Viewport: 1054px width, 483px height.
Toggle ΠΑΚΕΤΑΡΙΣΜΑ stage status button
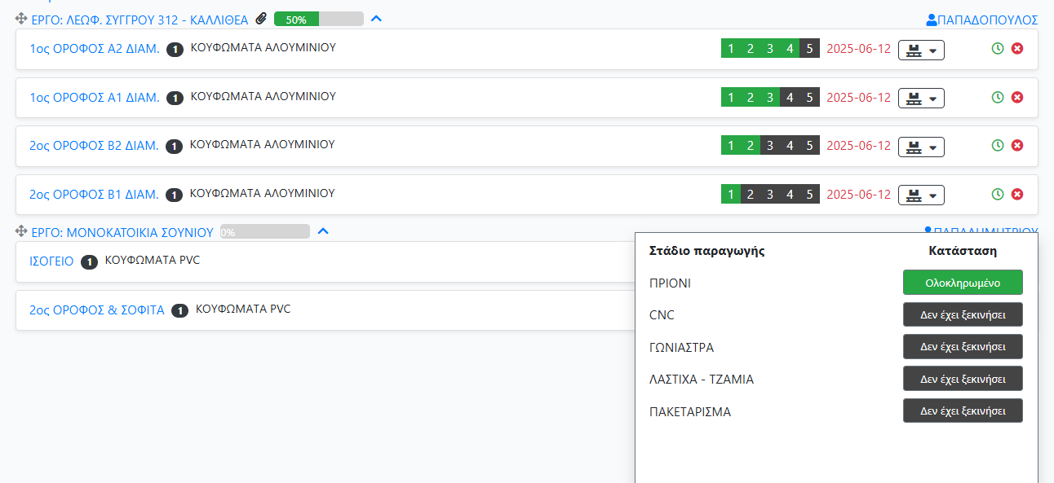pos(962,411)
